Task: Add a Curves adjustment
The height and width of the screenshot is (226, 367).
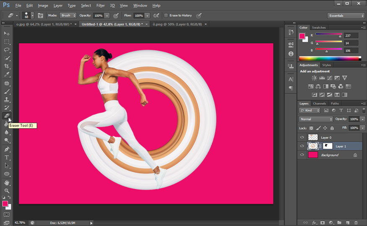Action: click(x=330, y=78)
